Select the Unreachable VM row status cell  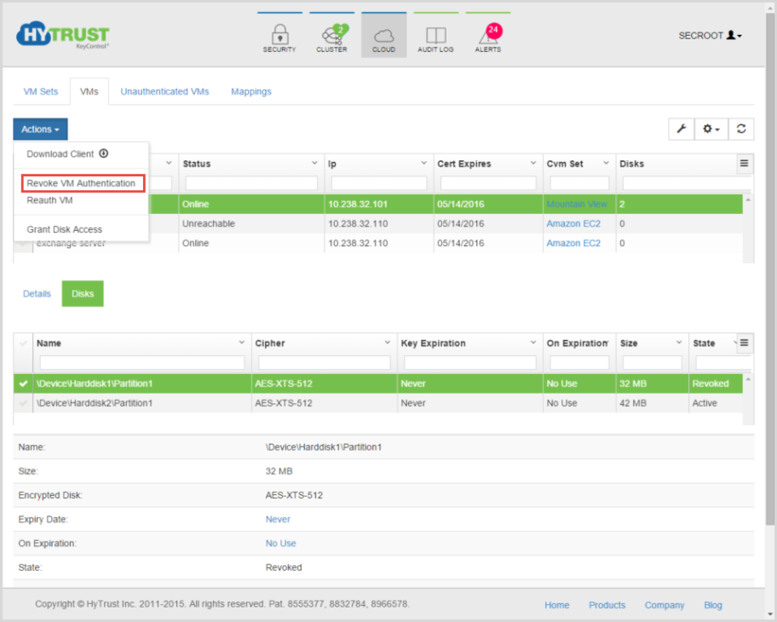(251, 223)
